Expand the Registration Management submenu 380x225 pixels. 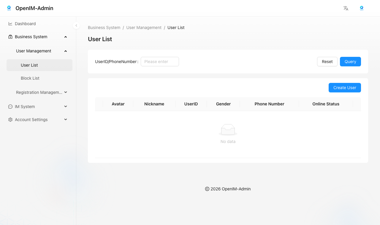click(66, 92)
